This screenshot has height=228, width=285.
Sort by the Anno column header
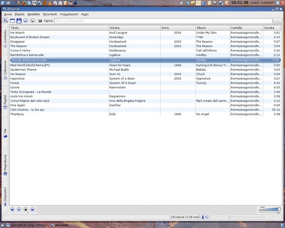[x=178, y=28]
